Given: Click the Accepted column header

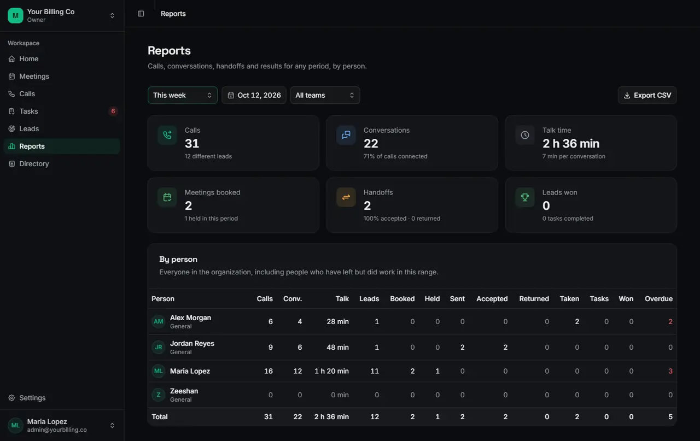Looking at the screenshot, I should [x=492, y=299].
